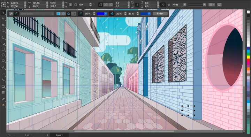
Task: Click the outline pen icon
Action: click(169, 5)
